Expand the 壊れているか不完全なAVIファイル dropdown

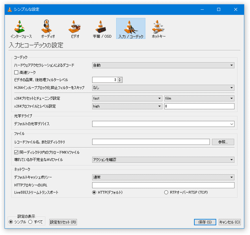[x=163, y=160]
